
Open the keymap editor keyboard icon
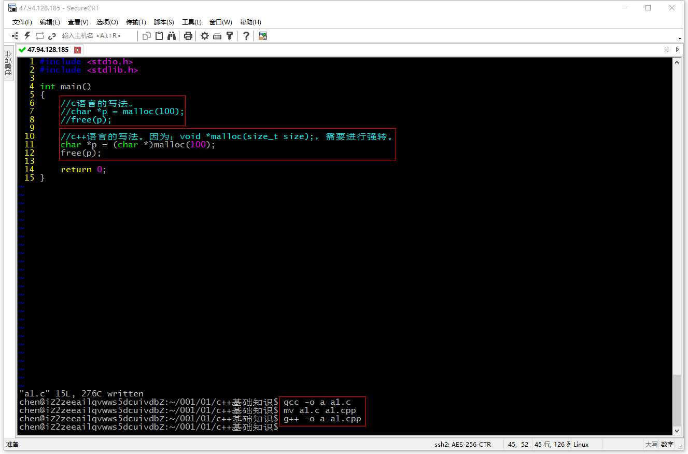coord(217,36)
